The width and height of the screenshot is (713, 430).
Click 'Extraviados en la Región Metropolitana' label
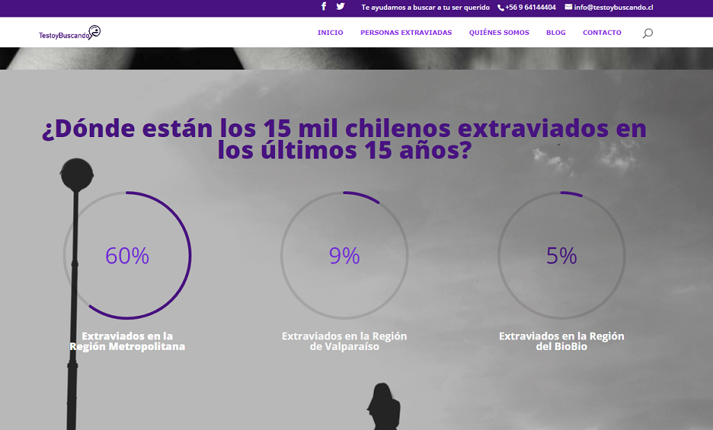click(x=127, y=342)
